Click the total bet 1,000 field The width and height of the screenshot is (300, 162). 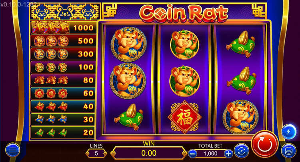pos(210,154)
